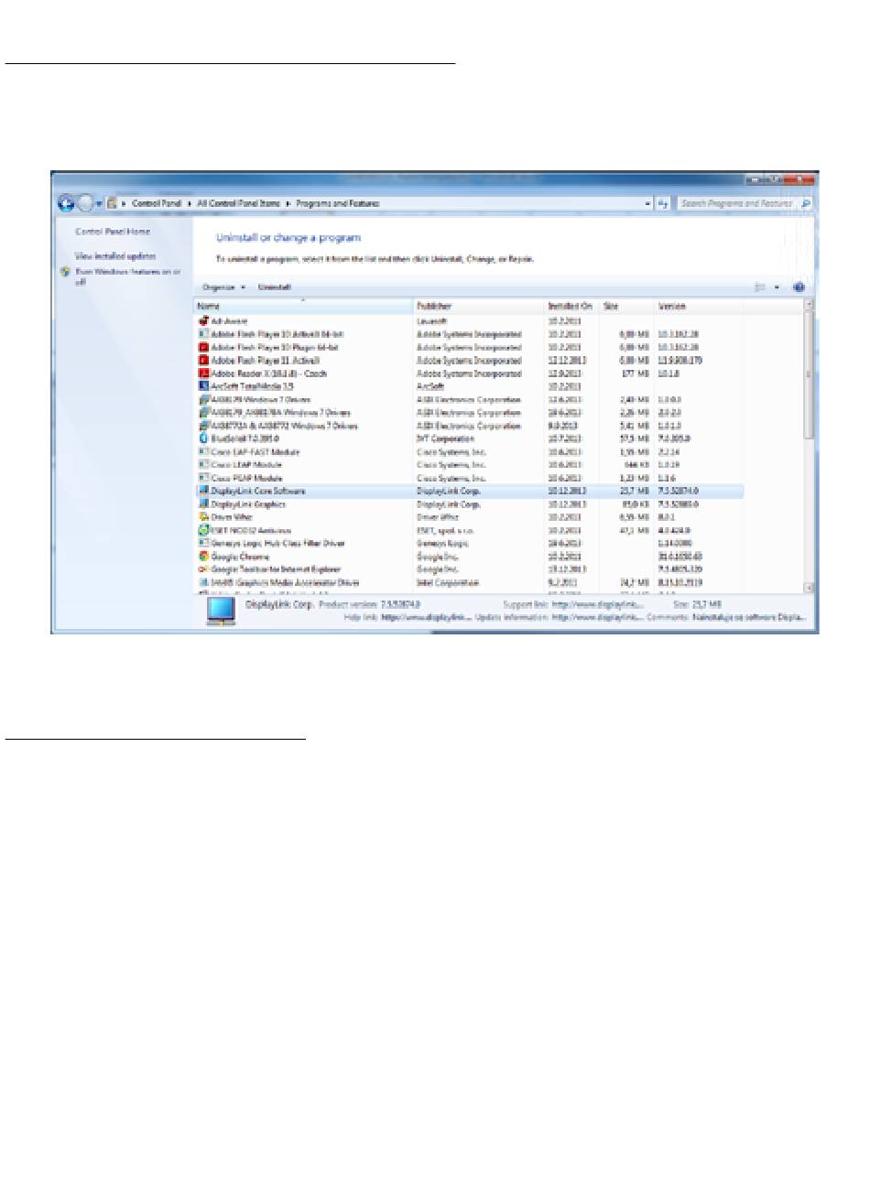Click the Driver Whiz icon
Screen dimensions: 870x1191
203,517
